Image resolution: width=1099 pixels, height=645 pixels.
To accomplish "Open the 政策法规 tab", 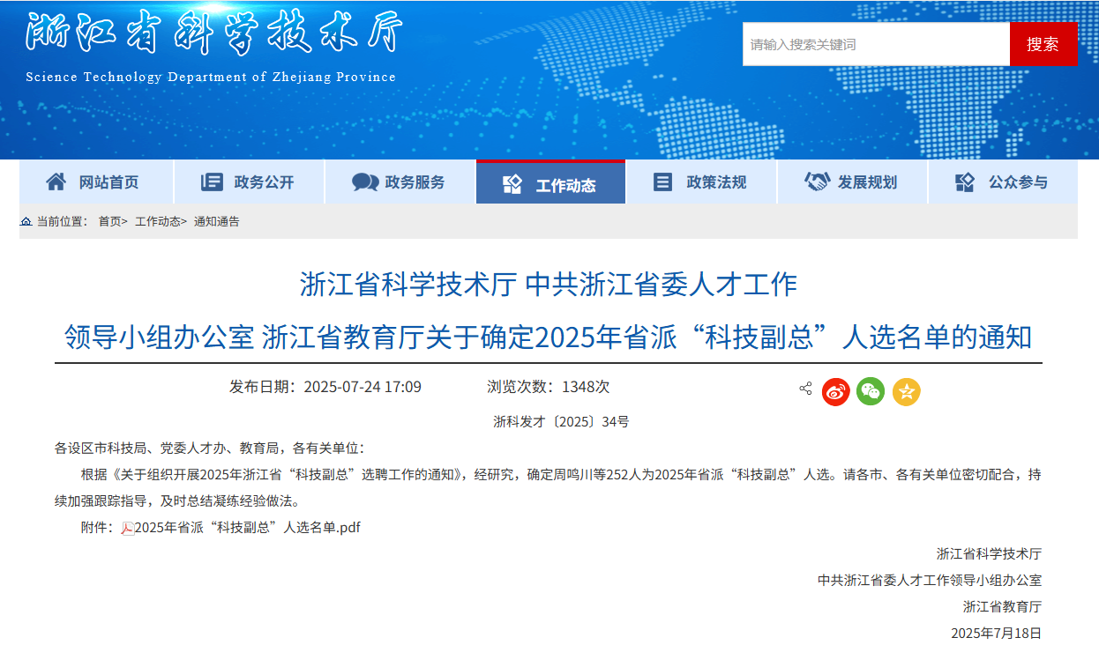I will (x=701, y=182).
